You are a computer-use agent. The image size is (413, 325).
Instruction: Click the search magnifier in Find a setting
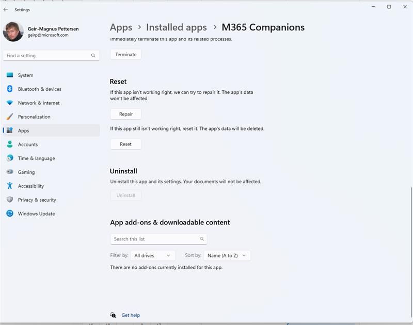(x=93, y=56)
